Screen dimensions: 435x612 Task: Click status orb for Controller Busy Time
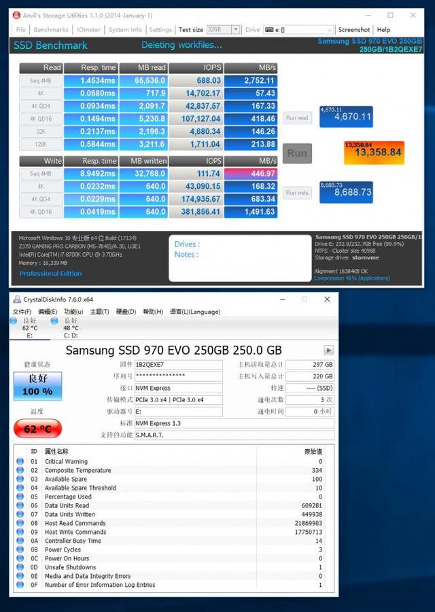[20, 541]
